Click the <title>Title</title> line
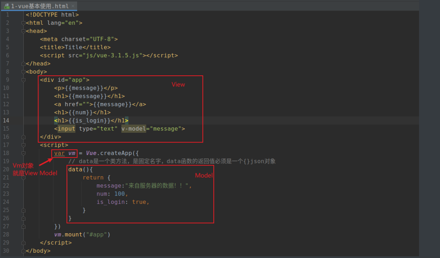This screenshot has height=258, width=440. click(75, 47)
